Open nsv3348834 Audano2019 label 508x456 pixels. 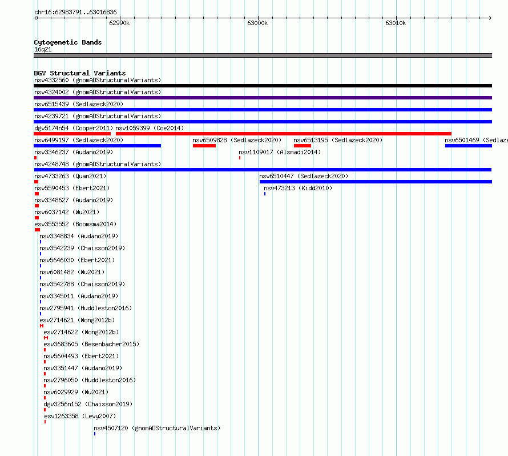click(79, 236)
